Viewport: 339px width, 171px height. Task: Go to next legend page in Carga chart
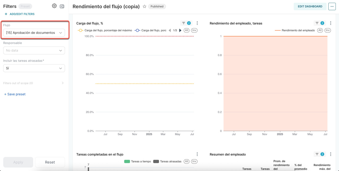pyautogui.click(x=180, y=30)
